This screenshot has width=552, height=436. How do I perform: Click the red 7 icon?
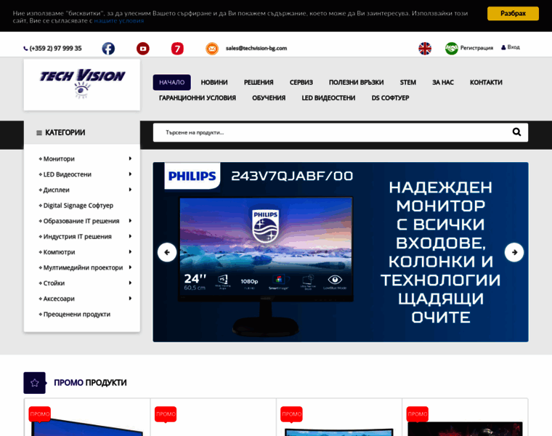point(177,48)
